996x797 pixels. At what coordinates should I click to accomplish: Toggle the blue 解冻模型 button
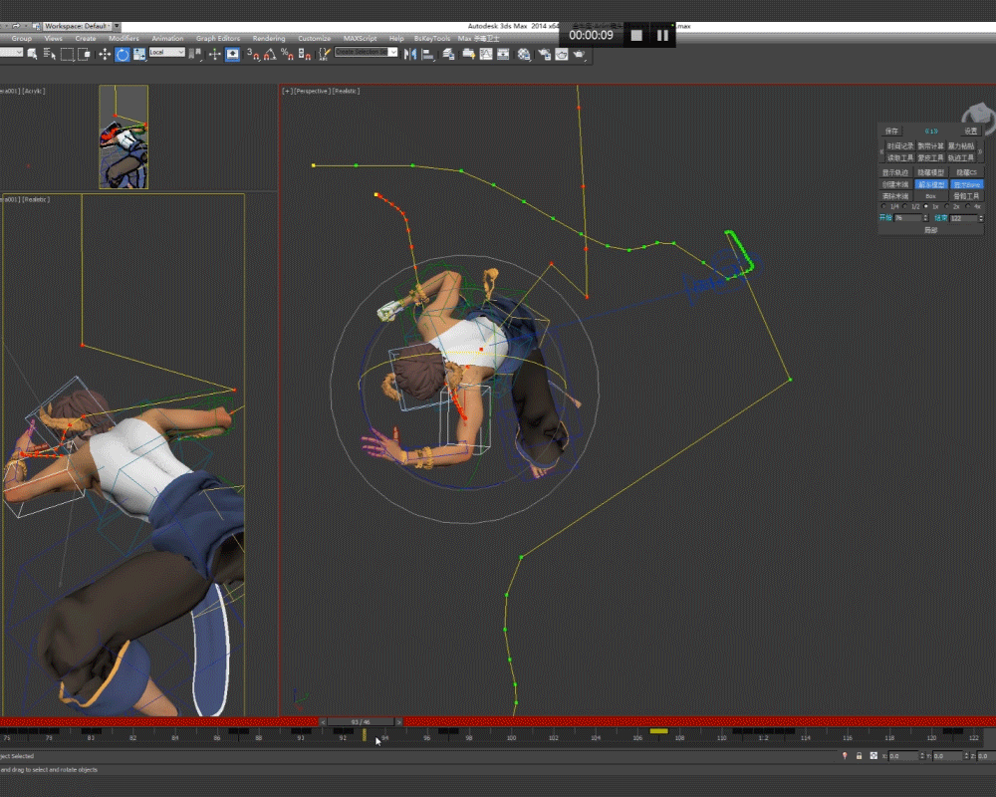pyautogui.click(x=931, y=184)
